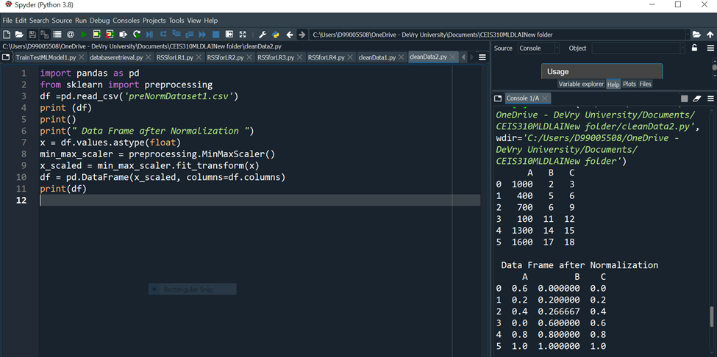Open the Source dropdown set to Console
This screenshot has height=357, width=717.
(539, 48)
